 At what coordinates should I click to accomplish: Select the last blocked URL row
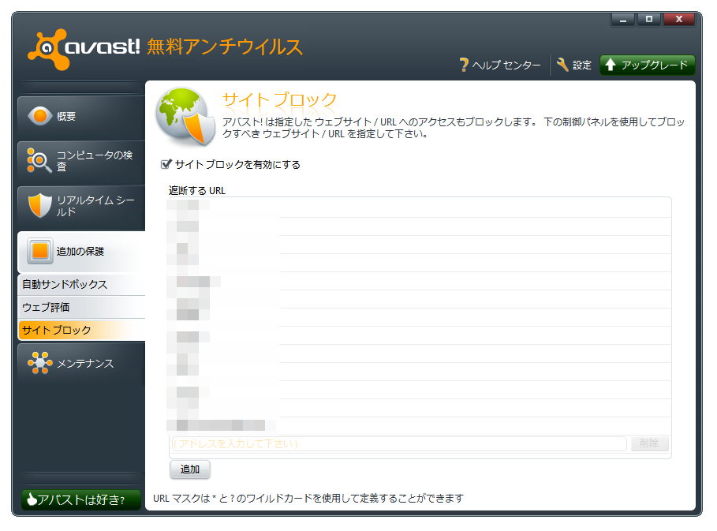[420, 426]
